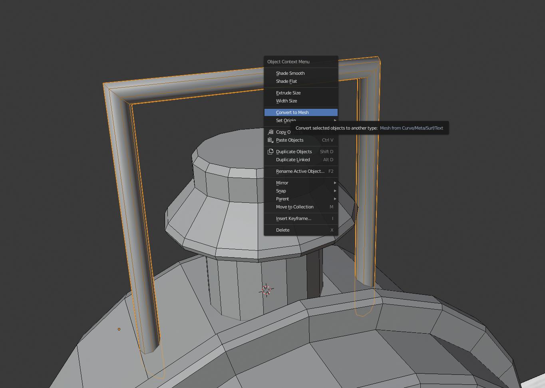Choose Duplicate Linked
Image resolution: width=545 pixels, height=388 pixels.
click(x=301, y=160)
